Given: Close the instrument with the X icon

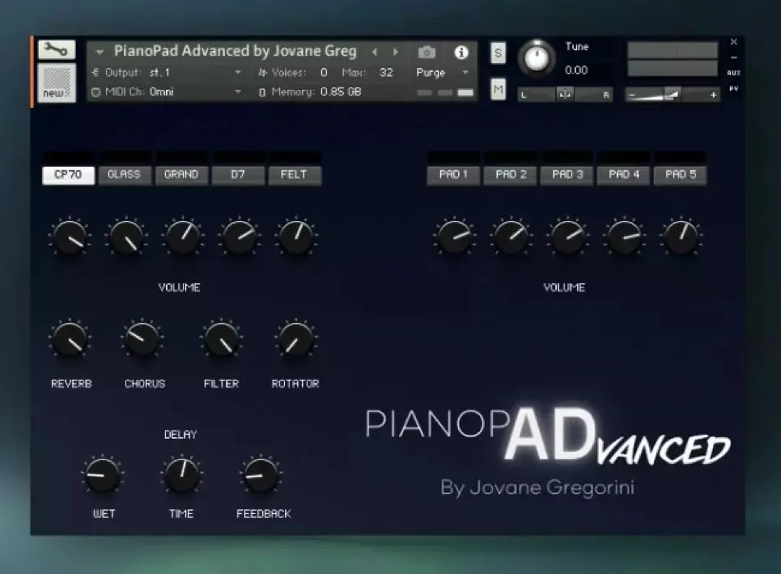Looking at the screenshot, I should (x=734, y=42).
